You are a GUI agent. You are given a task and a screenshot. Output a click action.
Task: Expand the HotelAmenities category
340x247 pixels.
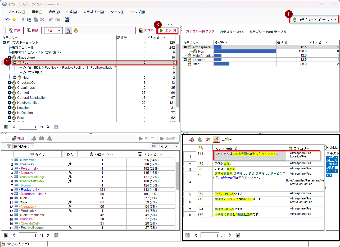10,102
